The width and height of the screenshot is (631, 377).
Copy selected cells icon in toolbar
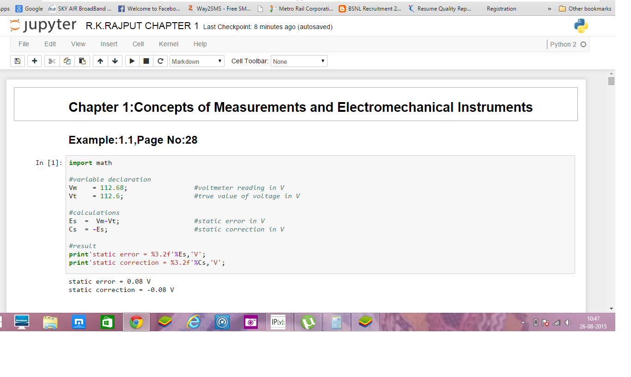67,61
